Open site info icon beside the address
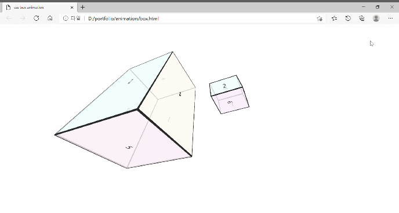 pos(66,19)
